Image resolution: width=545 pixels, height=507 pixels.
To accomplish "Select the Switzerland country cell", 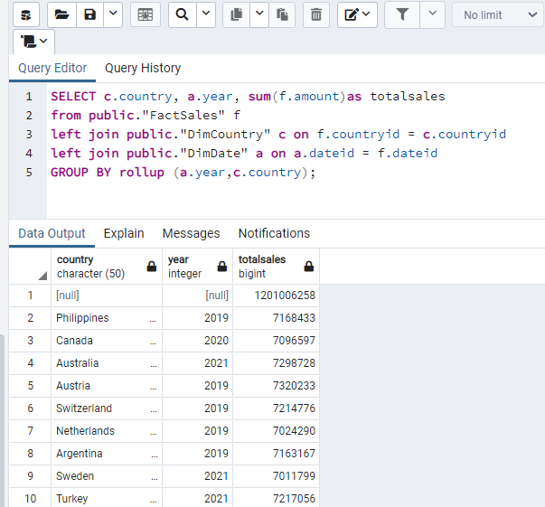I will [107, 408].
